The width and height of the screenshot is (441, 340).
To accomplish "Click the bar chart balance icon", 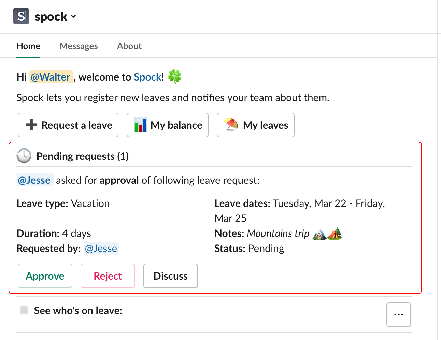I will pyautogui.click(x=140, y=125).
